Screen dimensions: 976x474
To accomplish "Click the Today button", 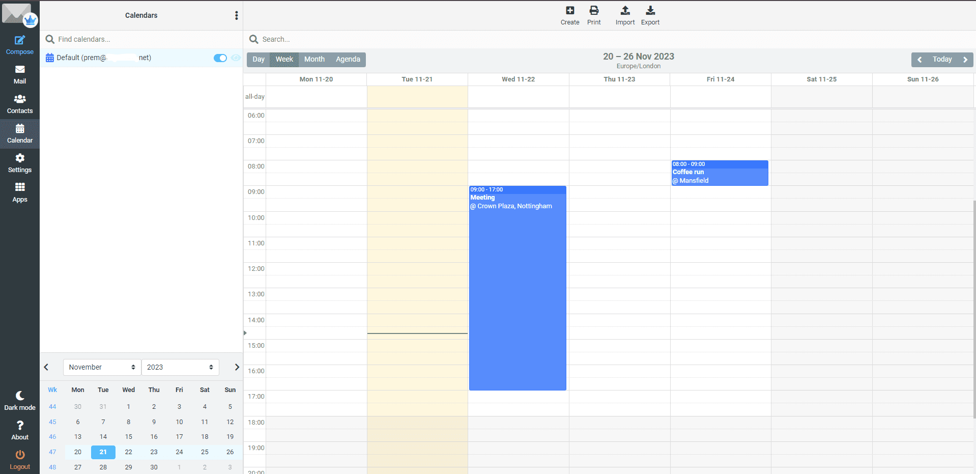I will 942,60.
